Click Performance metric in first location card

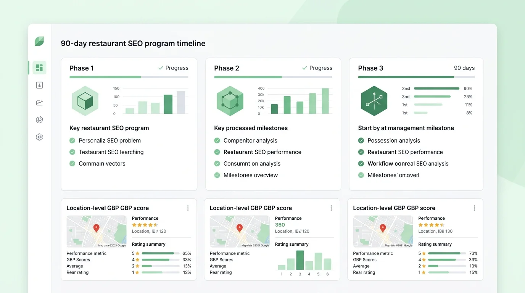[87, 253]
